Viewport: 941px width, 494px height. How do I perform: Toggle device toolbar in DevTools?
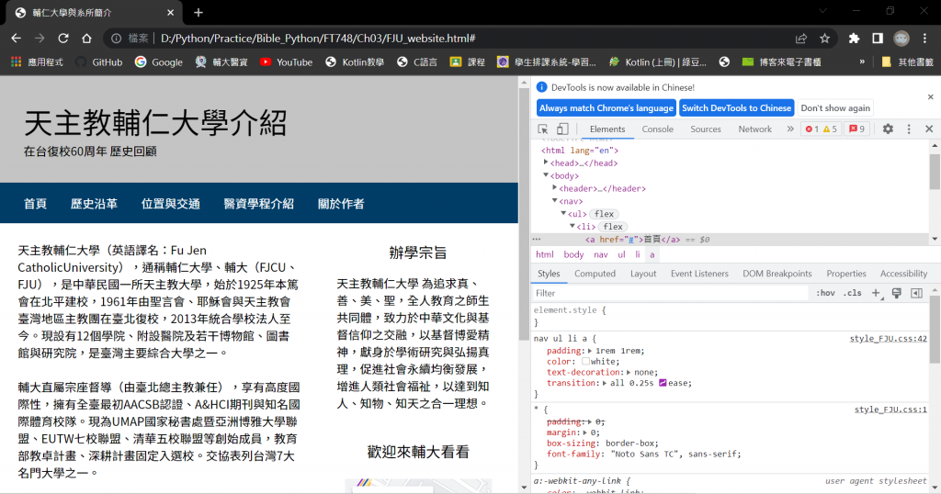tap(562, 129)
